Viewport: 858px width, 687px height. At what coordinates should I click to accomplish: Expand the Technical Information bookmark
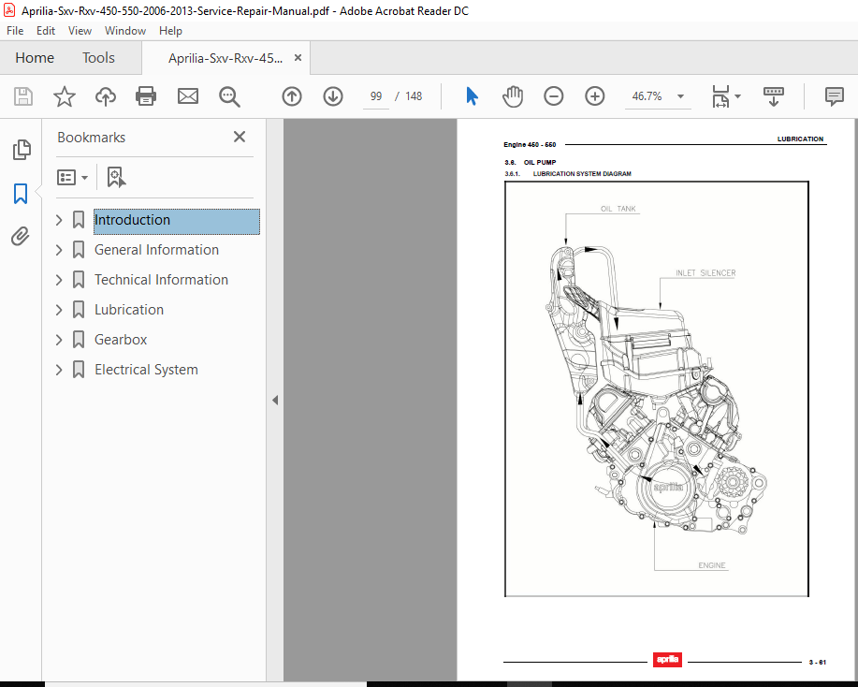click(x=59, y=280)
